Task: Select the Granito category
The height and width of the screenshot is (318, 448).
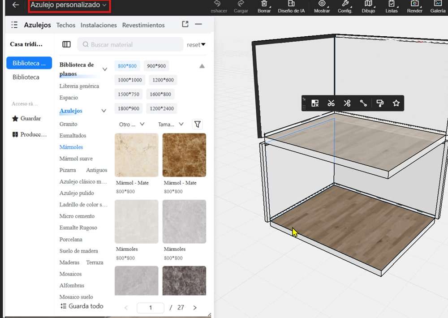Action: click(68, 124)
